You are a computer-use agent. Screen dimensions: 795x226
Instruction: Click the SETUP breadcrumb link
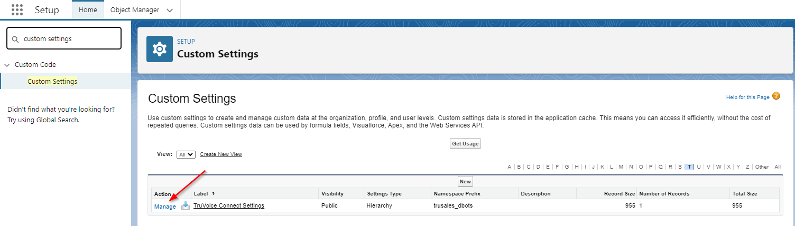pyautogui.click(x=186, y=42)
